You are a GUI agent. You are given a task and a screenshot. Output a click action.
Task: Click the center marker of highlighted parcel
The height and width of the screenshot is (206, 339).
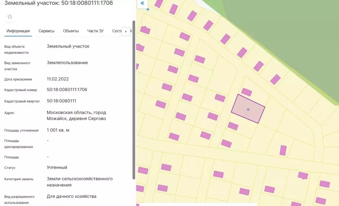pos(248,109)
